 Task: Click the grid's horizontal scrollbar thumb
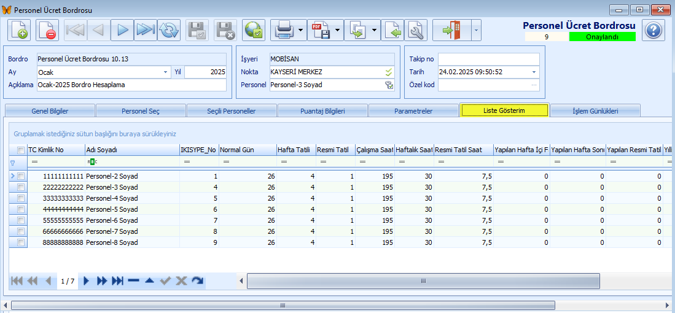[423, 280]
